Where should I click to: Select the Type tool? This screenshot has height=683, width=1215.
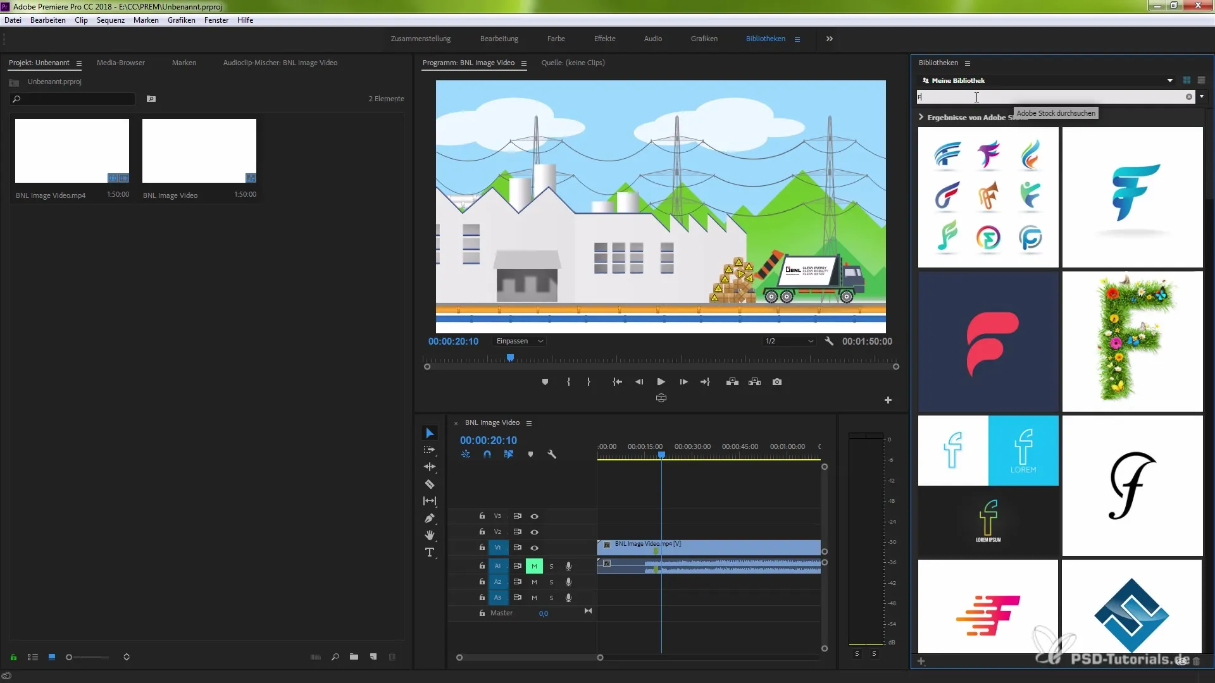(430, 552)
